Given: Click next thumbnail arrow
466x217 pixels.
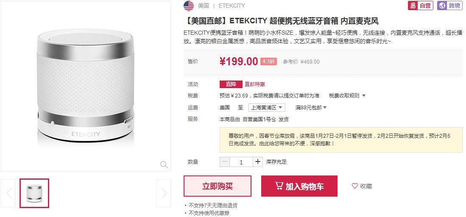Looking at the screenshot, I should click(163, 193).
